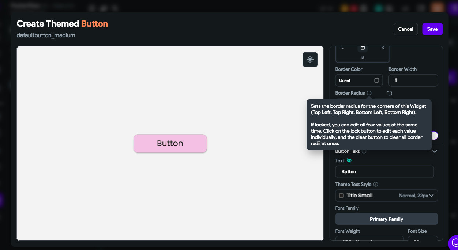Click inside the Button text input field

click(384, 172)
